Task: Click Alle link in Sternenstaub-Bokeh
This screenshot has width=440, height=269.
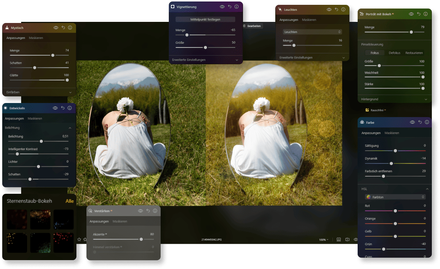Action: tap(70, 201)
